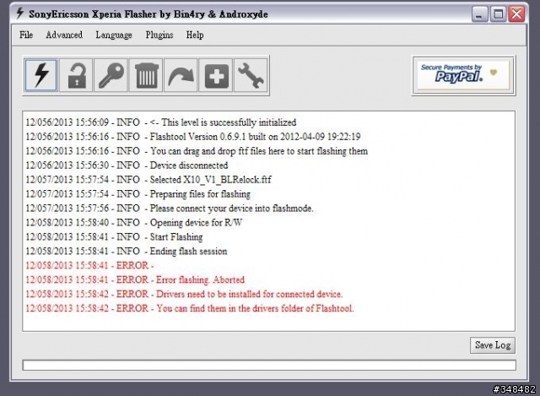The image size is (540, 396).
Task: Minimize the Xperia Flasher window
Action: coord(479,14)
